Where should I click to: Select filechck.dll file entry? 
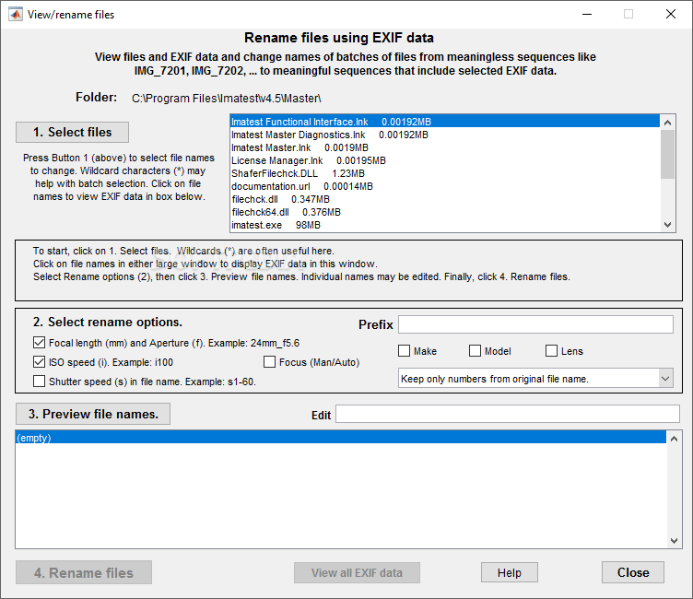(x=444, y=199)
